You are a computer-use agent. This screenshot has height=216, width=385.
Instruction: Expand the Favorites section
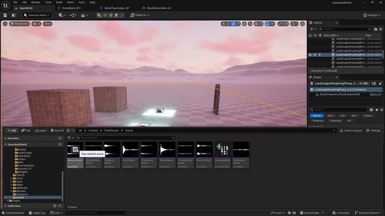[x=5, y=139]
